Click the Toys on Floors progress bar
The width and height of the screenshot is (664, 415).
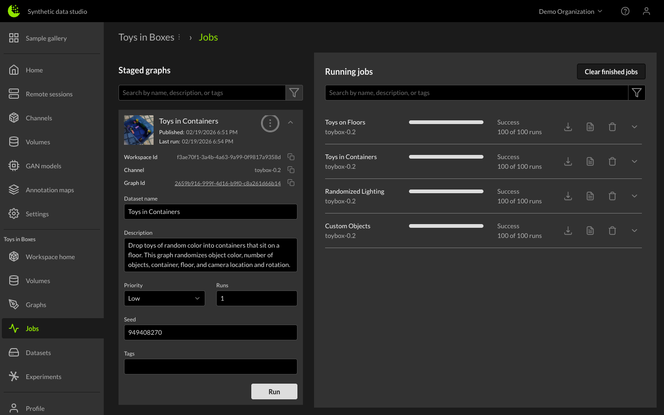pos(446,122)
